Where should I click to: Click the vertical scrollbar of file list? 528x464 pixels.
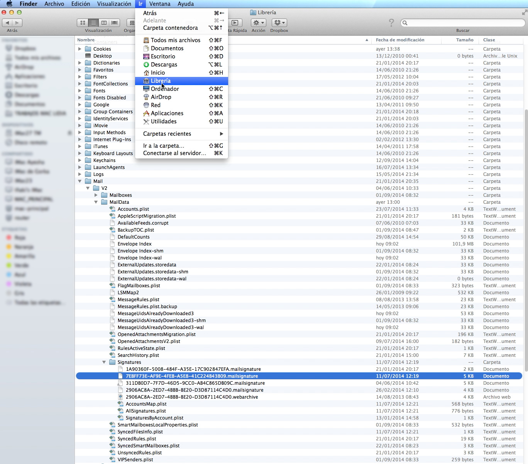tap(525, 240)
